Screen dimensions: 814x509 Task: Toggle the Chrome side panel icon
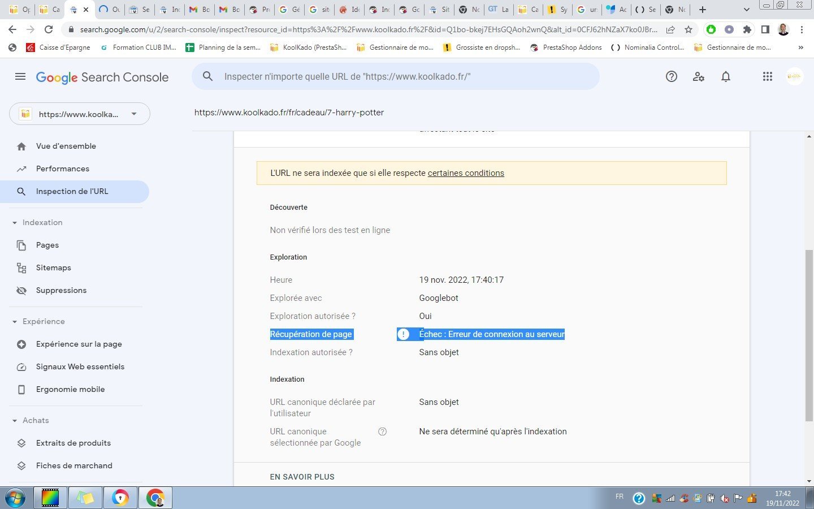click(x=765, y=29)
